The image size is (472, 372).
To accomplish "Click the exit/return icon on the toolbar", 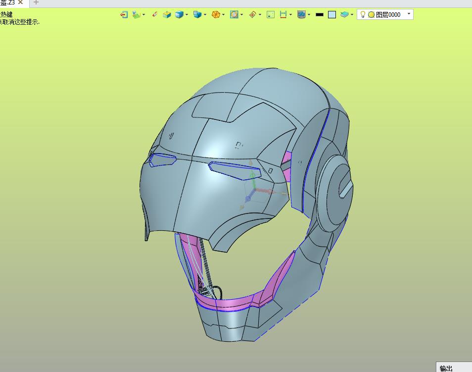I will click(x=124, y=14).
